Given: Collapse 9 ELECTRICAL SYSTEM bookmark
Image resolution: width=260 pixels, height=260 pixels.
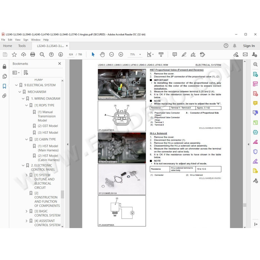Looking at the screenshot, I should pos(16,85).
